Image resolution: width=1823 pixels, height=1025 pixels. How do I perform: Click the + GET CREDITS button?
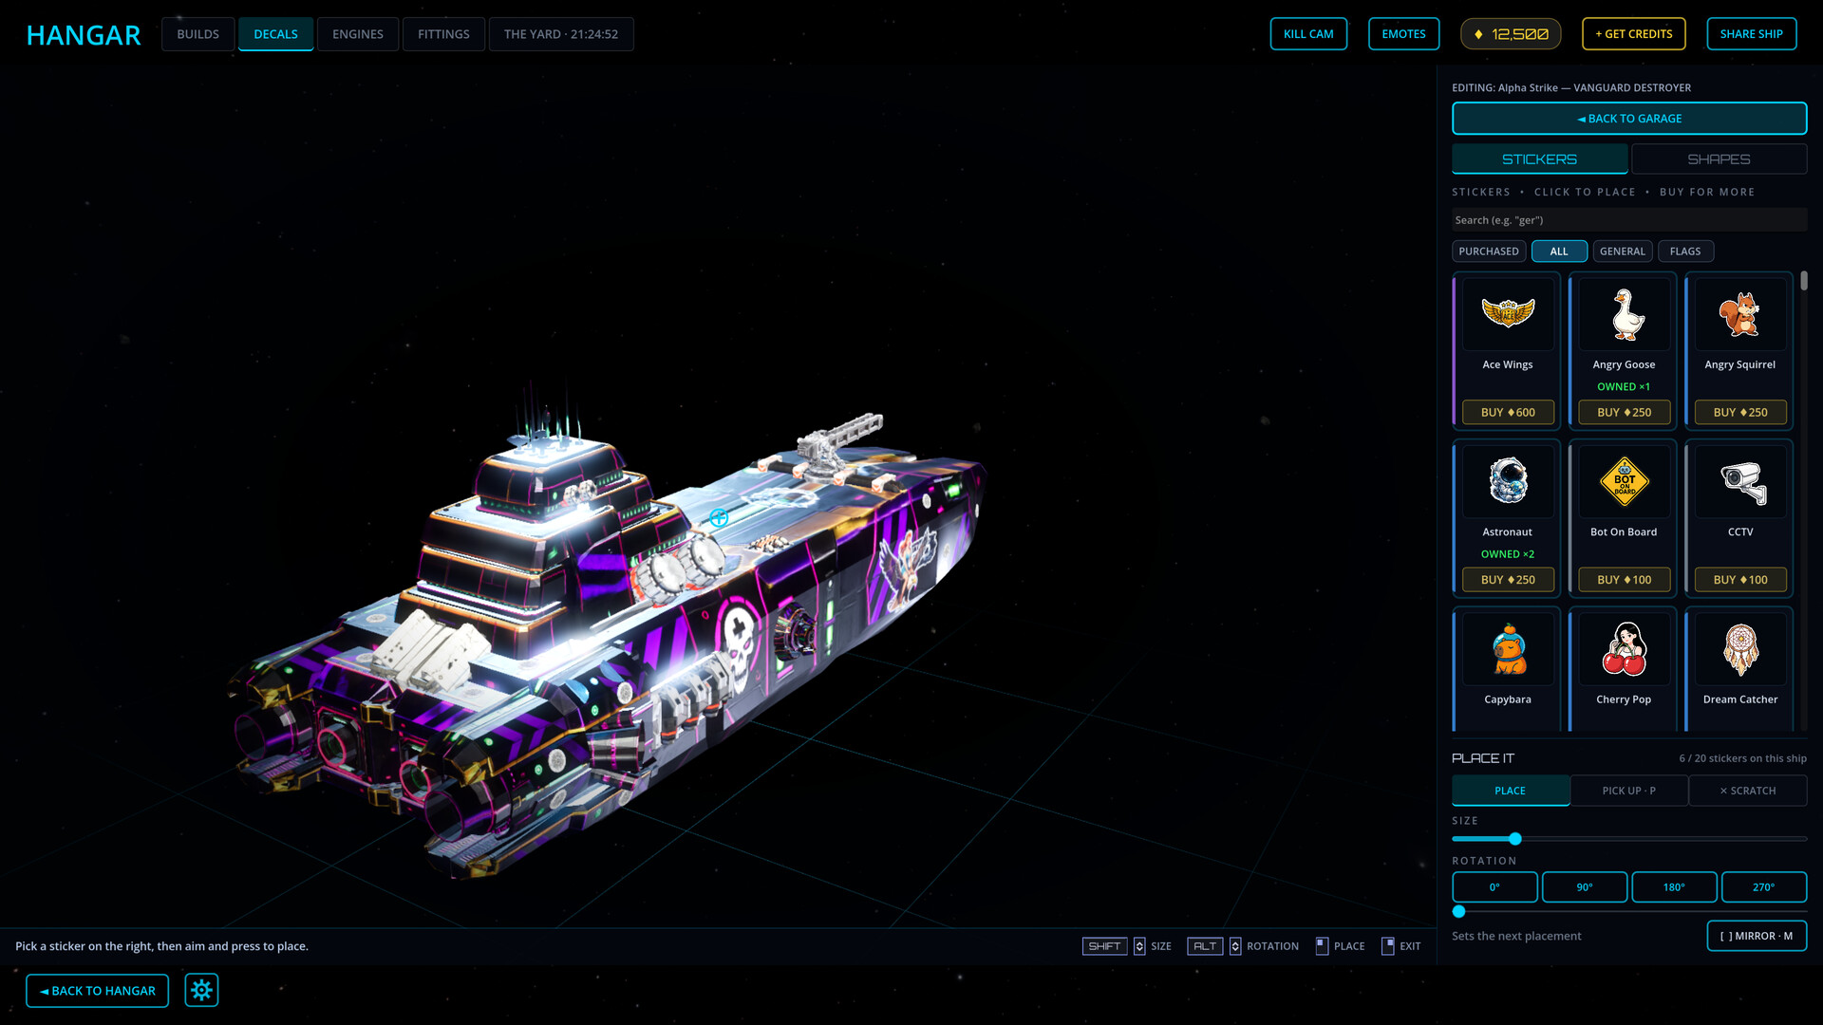[x=1634, y=34]
